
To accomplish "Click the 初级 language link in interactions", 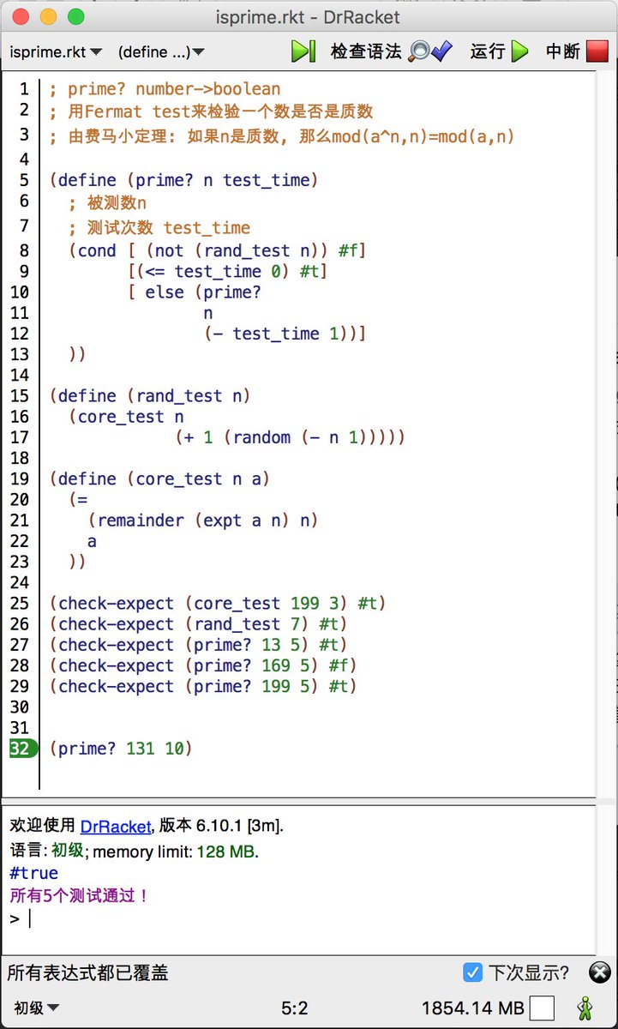I will [x=67, y=851].
